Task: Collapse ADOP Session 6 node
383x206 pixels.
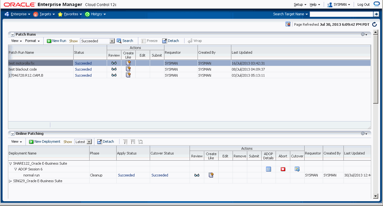Action: coord(15,169)
